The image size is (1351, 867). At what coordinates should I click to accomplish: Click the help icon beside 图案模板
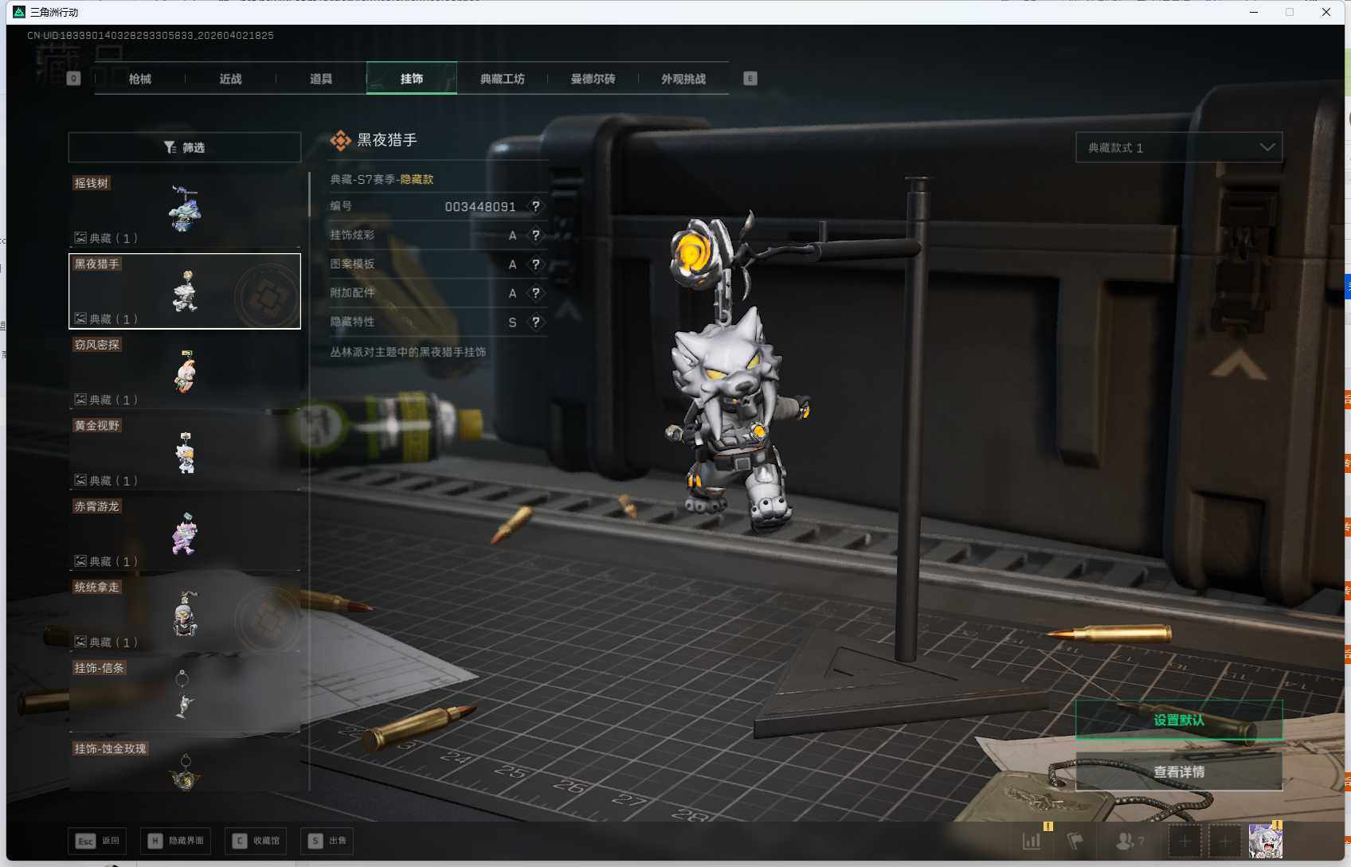pyautogui.click(x=536, y=264)
